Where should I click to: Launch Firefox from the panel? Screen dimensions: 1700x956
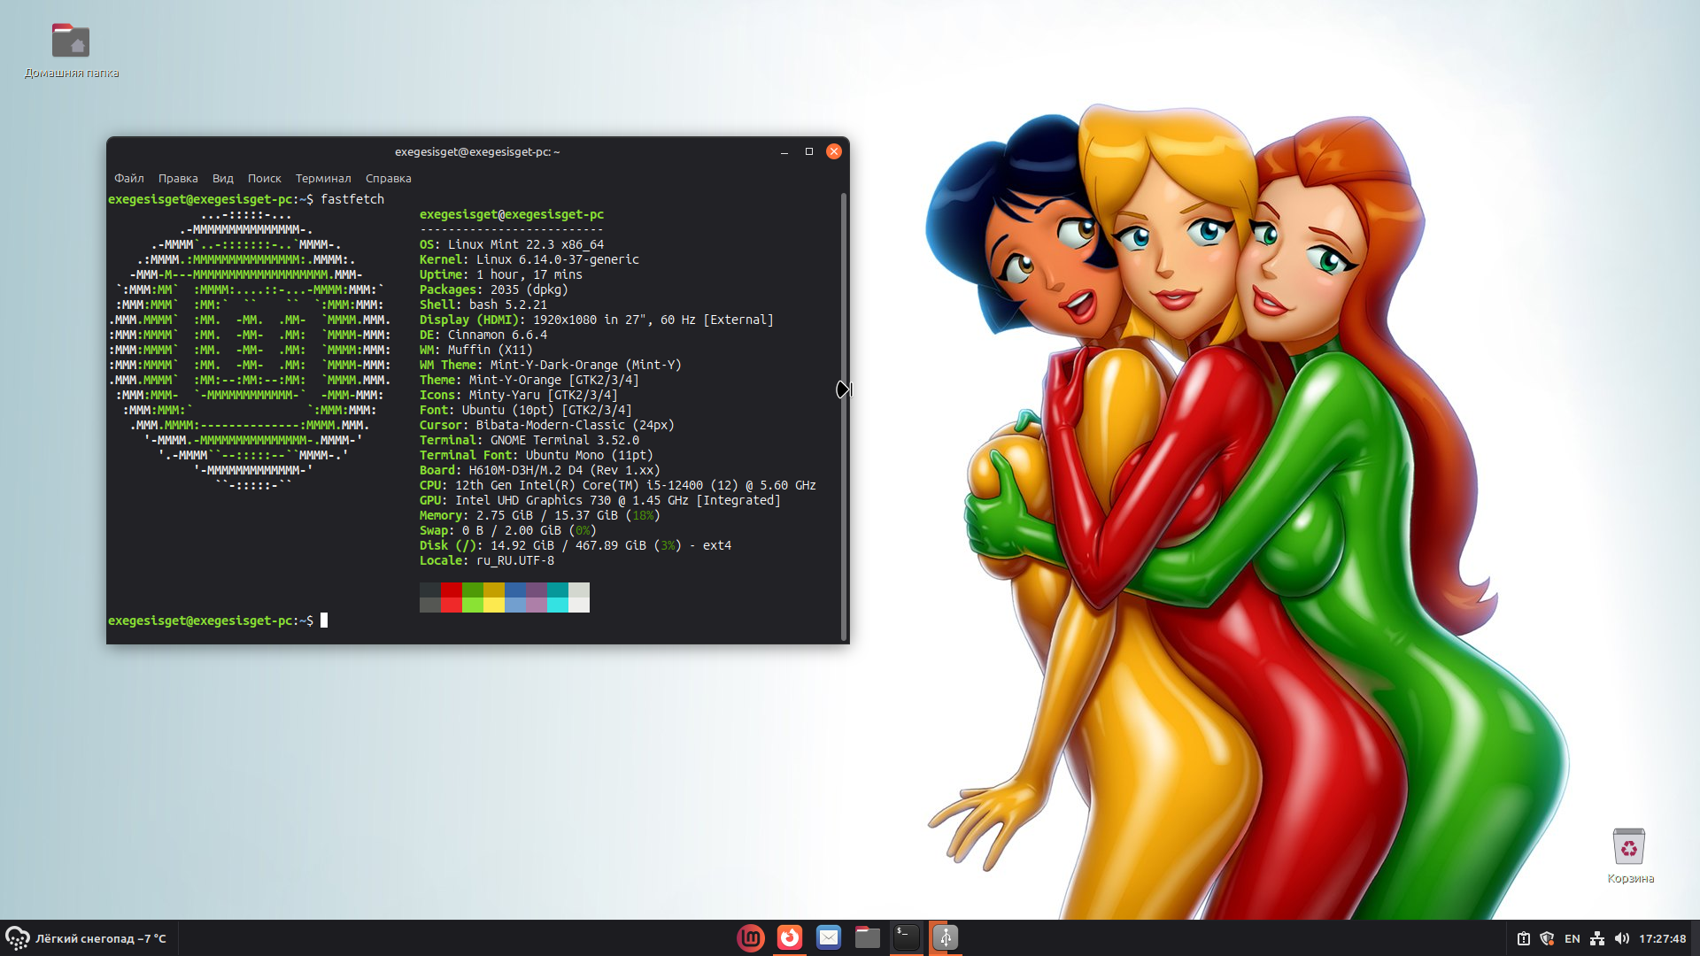tap(789, 937)
